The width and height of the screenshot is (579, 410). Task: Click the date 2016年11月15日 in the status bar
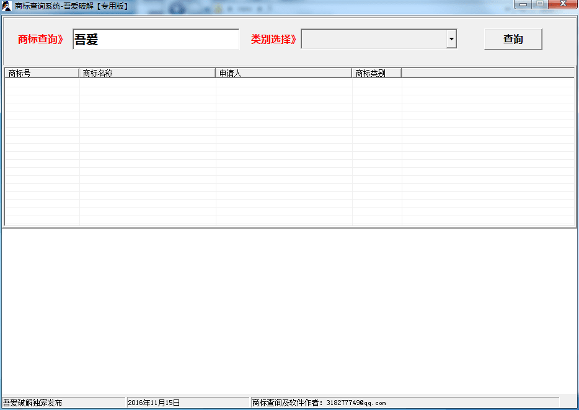(154, 403)
